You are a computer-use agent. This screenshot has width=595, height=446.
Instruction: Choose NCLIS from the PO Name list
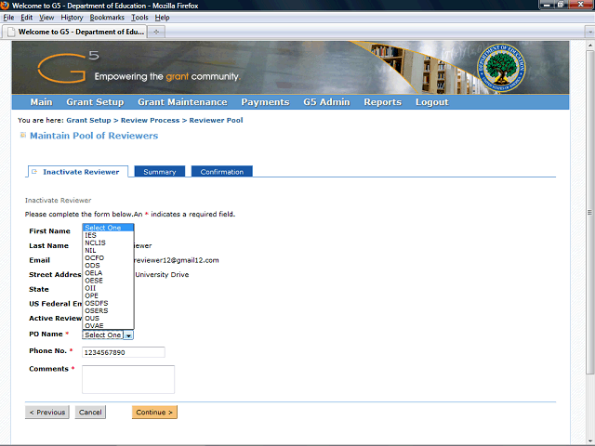pos(108,243)
